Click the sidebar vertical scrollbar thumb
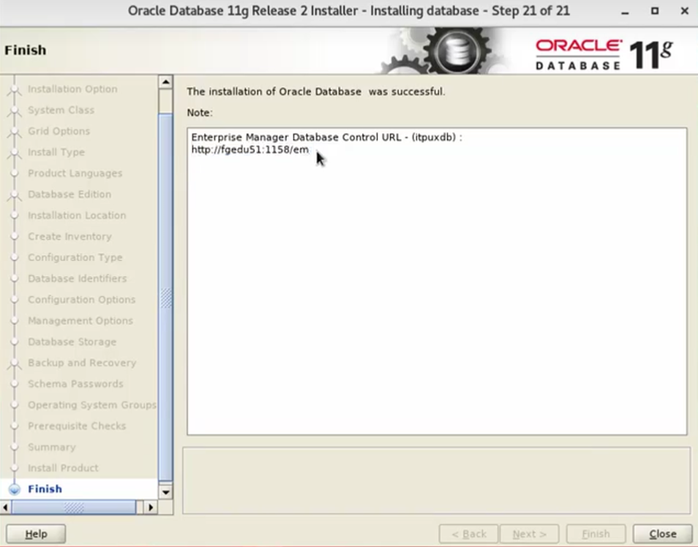 click(165, 298)
